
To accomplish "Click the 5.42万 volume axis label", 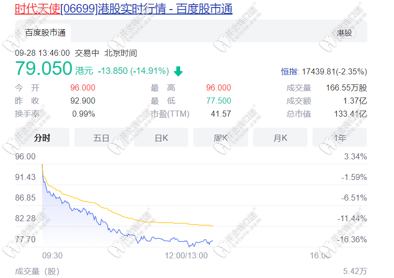I will point(355,271).
